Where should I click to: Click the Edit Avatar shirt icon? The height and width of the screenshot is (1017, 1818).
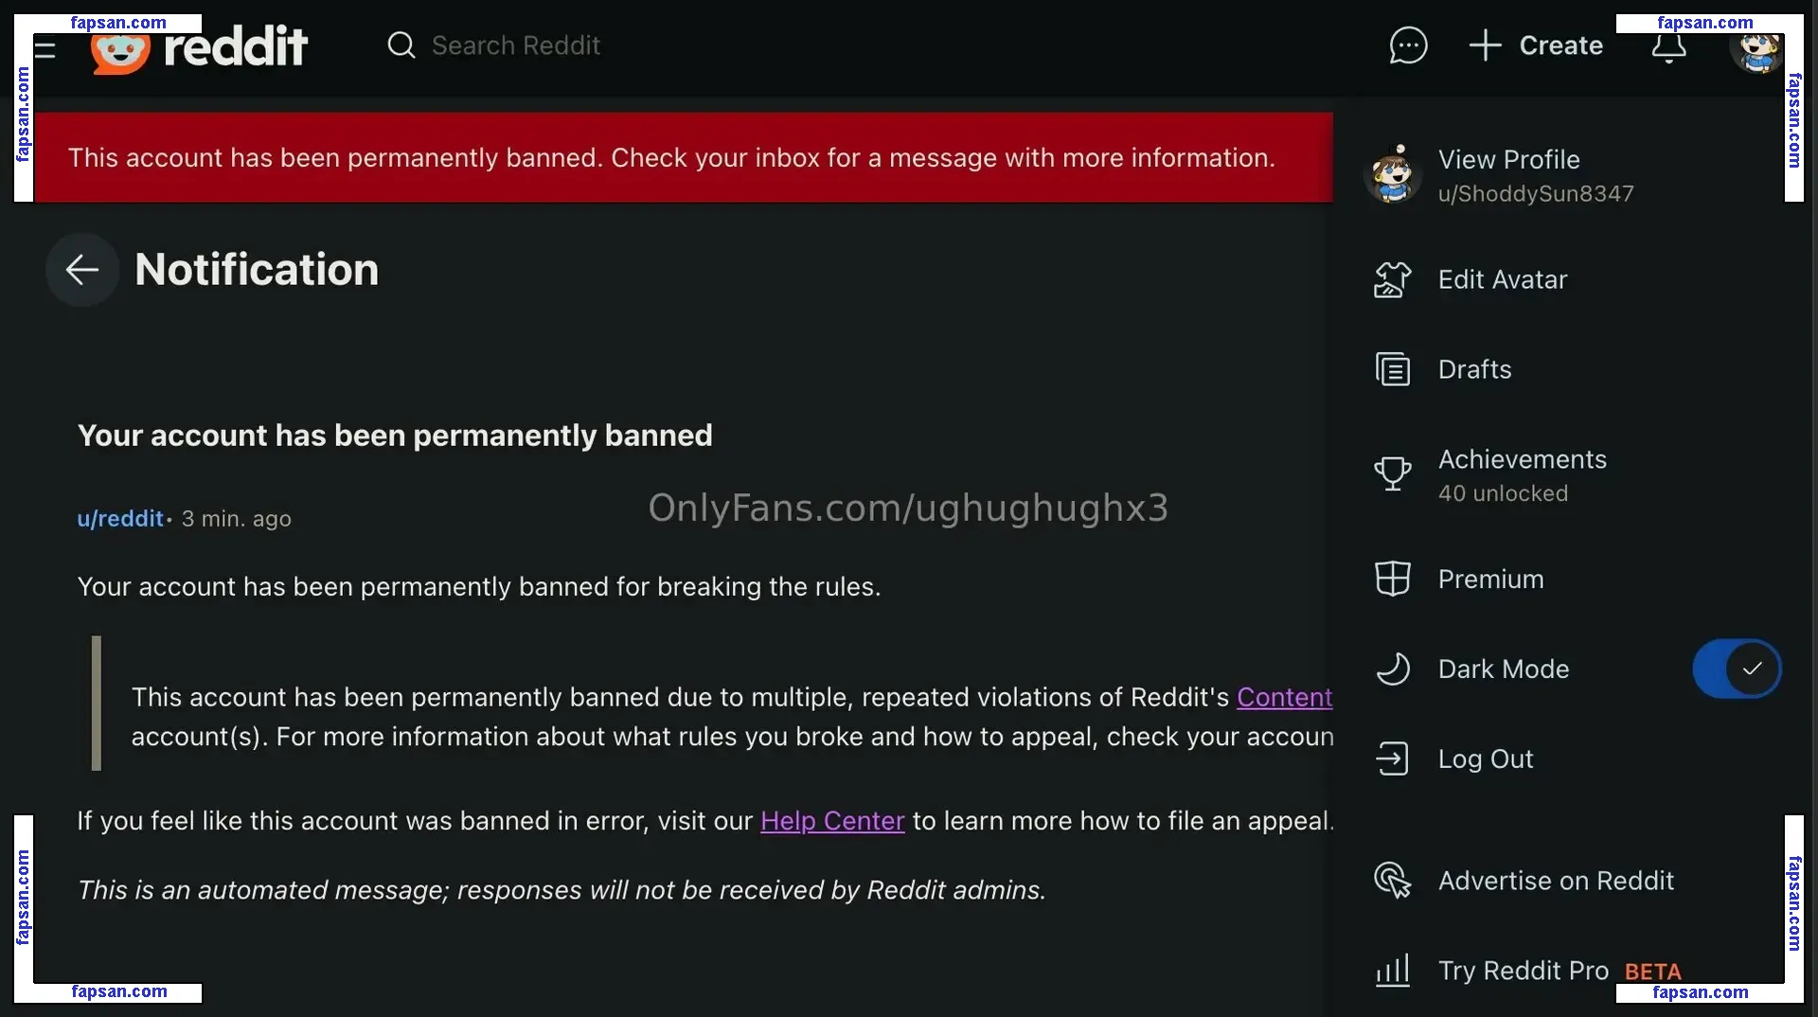tap(1392, 280)
